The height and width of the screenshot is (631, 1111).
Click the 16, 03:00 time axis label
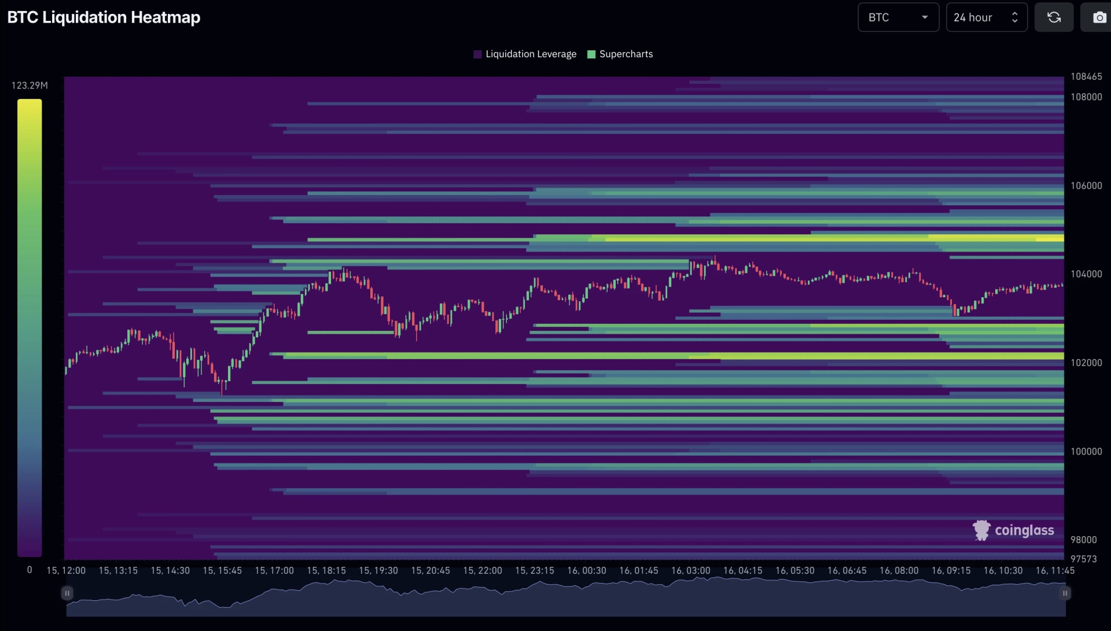691,570
